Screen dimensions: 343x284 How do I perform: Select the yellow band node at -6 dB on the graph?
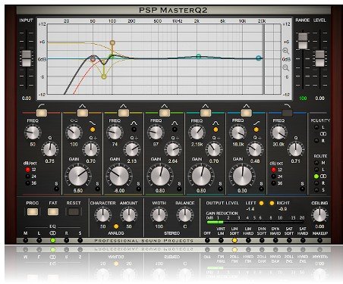click(104, 76)
